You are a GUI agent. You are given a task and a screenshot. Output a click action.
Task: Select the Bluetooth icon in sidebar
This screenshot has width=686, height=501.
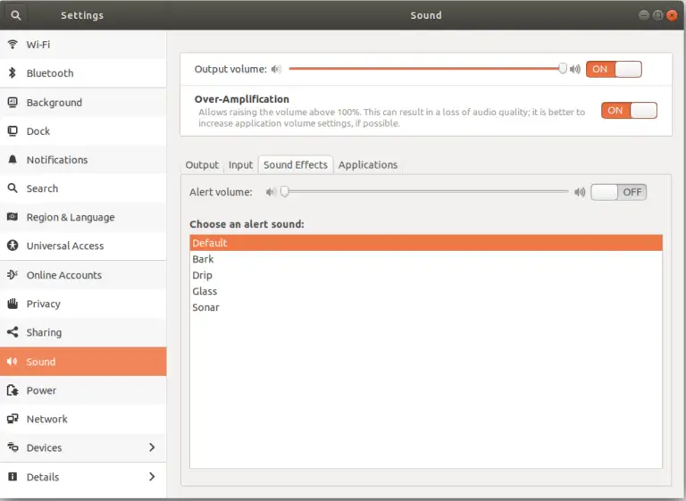pyautogui.click(x=13, y=73)
